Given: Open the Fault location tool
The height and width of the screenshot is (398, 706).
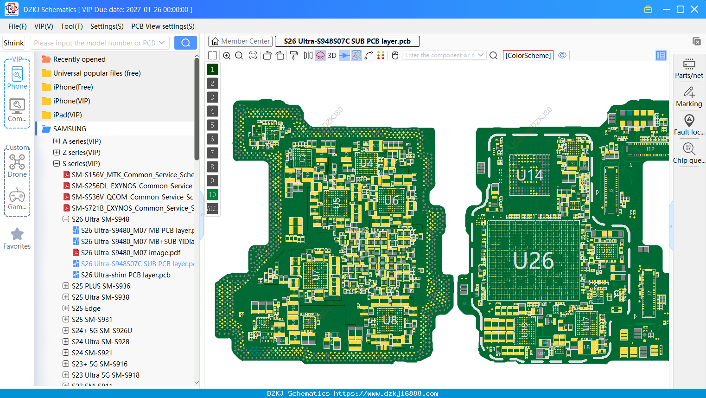Looking at the screenshot, I should pyautogui.click(x=689, y=125).
